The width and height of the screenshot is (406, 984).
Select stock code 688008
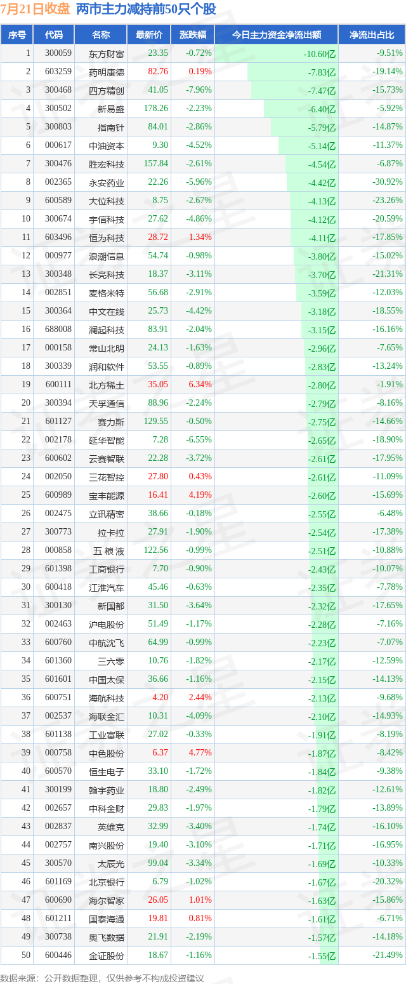click(58, 329)
